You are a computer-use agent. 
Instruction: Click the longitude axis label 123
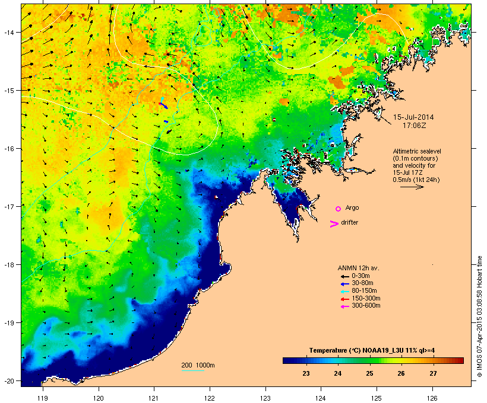click(265, 398)
